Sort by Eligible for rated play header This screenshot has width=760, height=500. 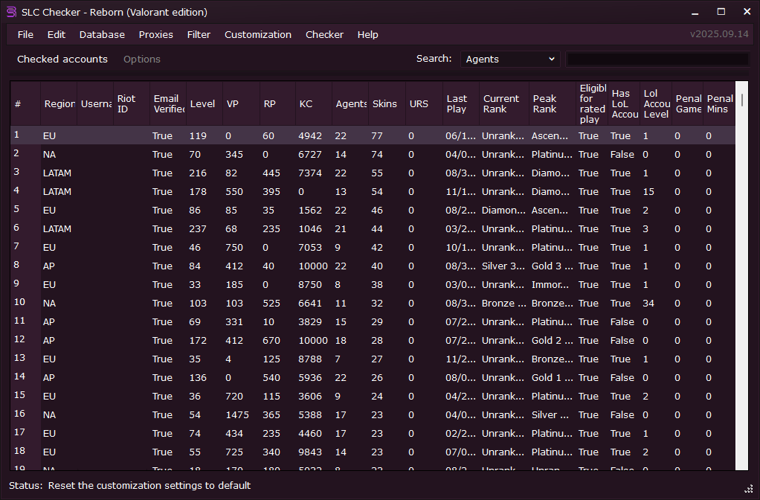[592, 103]
